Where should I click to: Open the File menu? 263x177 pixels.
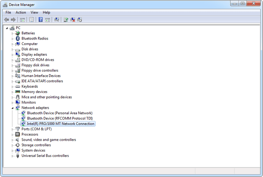(8, 12)
